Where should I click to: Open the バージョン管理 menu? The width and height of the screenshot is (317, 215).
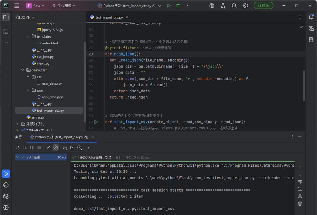click(x=64, y=6)
